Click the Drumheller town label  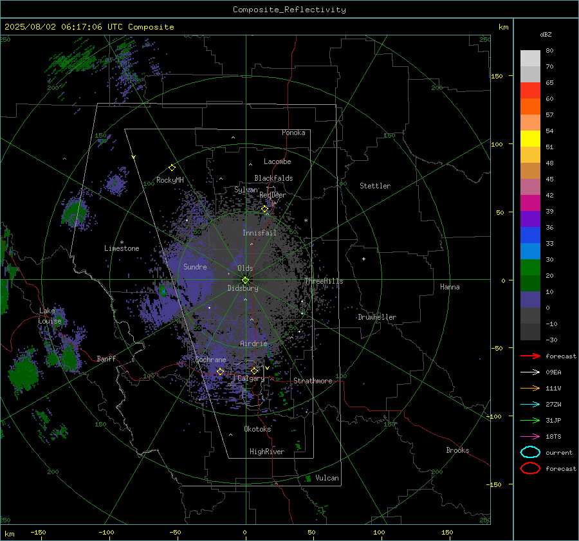(x=377, y=317)
